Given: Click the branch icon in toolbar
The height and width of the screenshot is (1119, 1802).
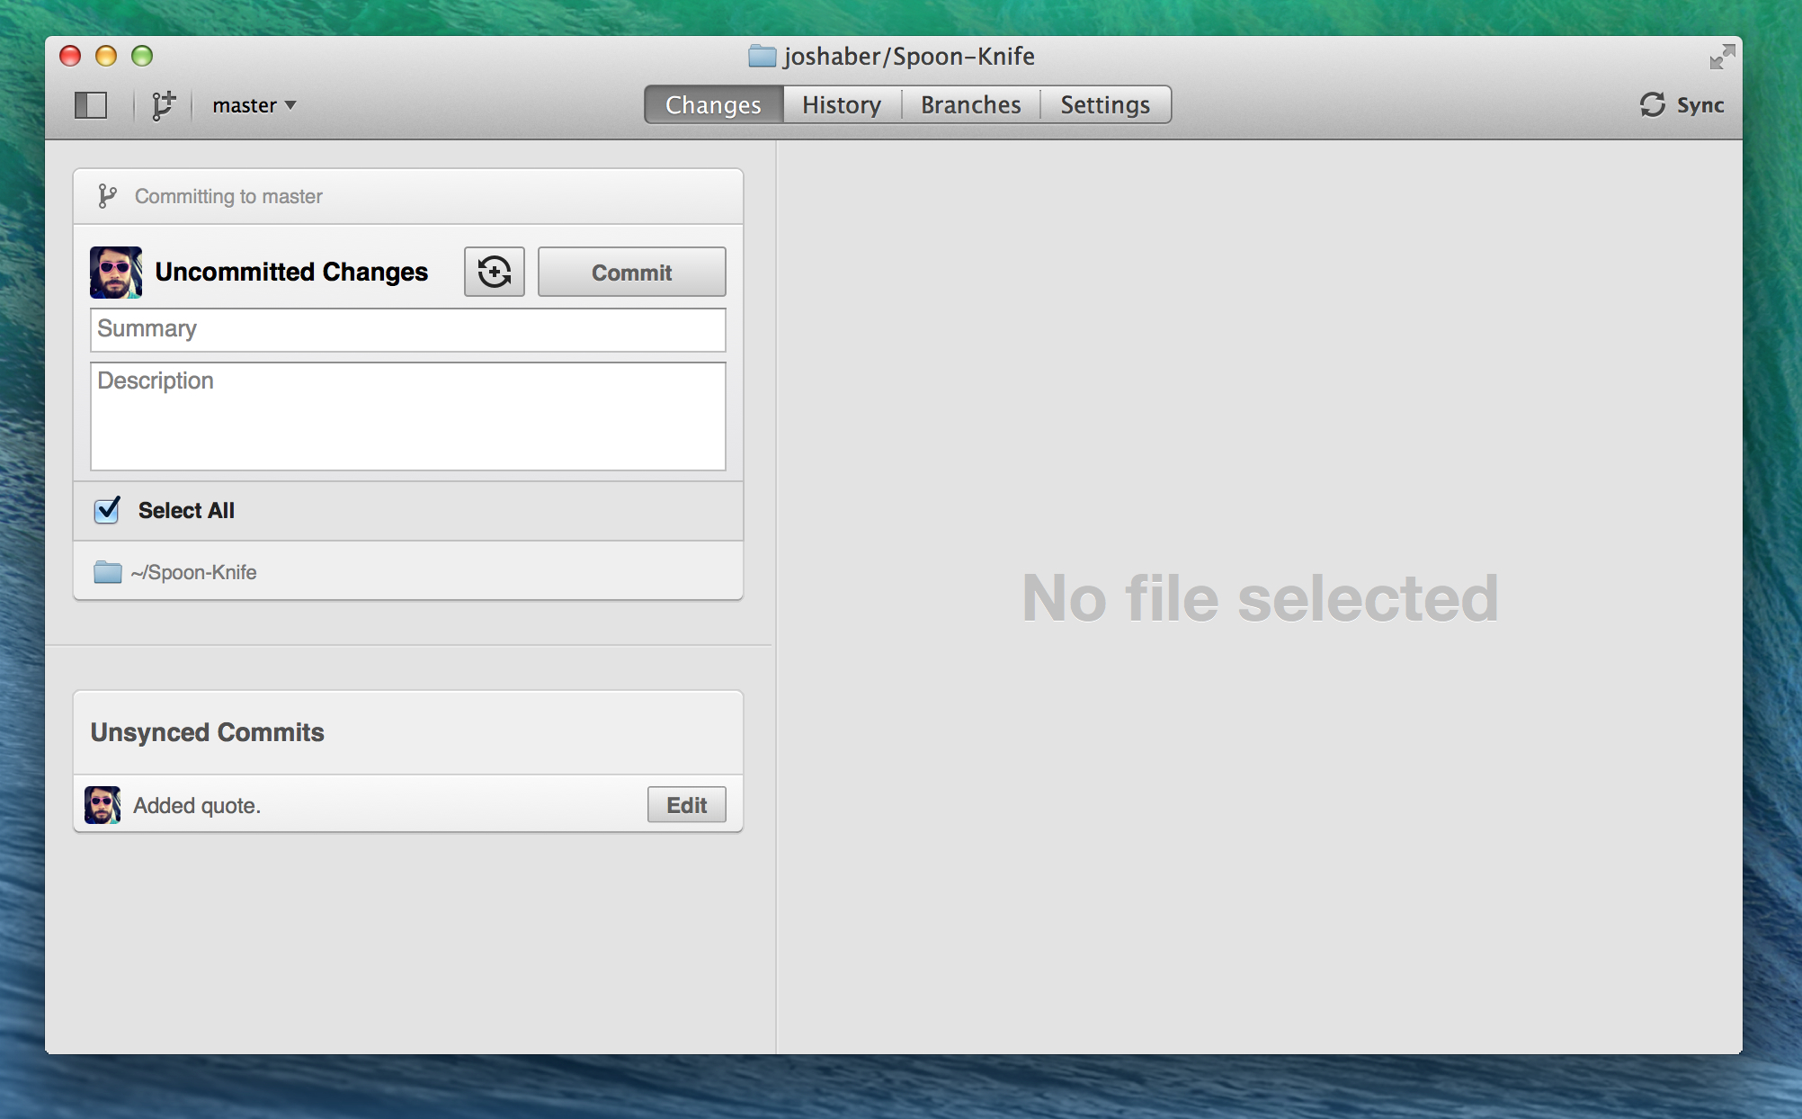Looking at the screenshot, I should tap(164, 106).
